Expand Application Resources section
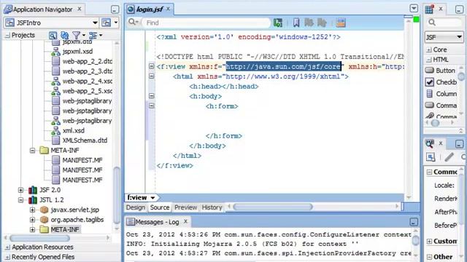The image size is (467, 262). point(8,247)
